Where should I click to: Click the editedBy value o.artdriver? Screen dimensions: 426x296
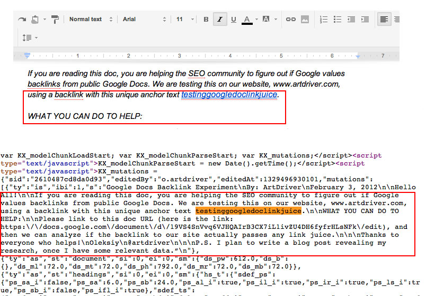(x=187, y=179)
